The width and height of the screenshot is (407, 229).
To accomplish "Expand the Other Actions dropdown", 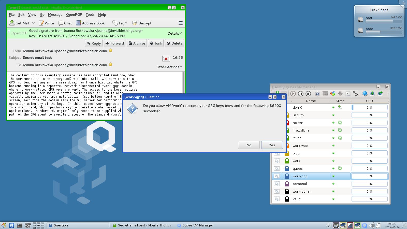I will [x=169, y=67].
